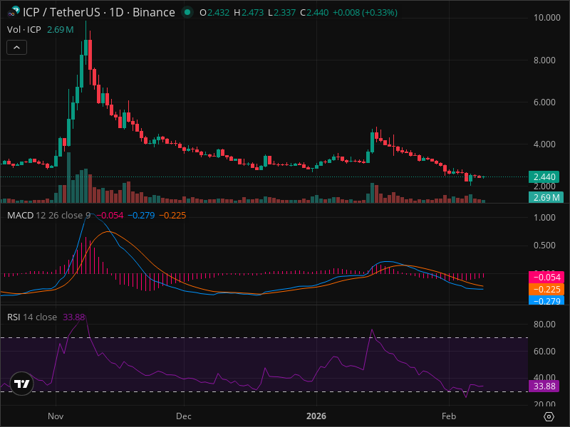Click the 1.000 MACD axis label
This screenshot has width=570, height=427.
click(x=544, y=218)
